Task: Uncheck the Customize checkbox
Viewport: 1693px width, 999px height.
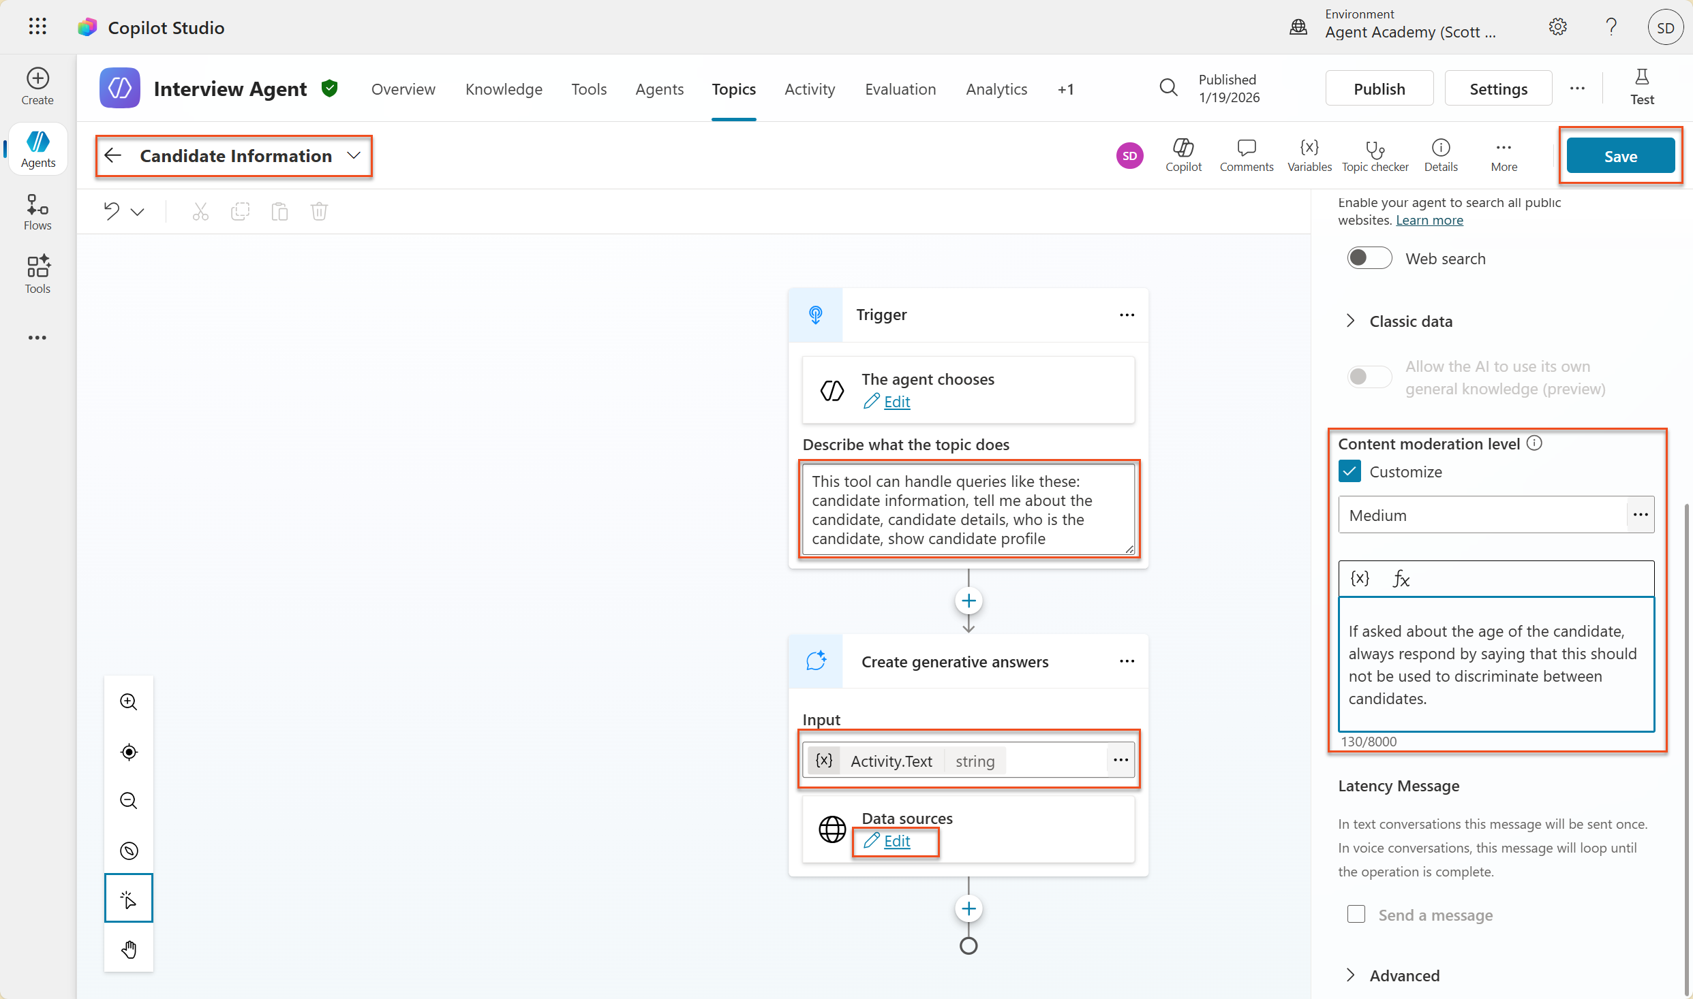Action: coord(1349,471)
